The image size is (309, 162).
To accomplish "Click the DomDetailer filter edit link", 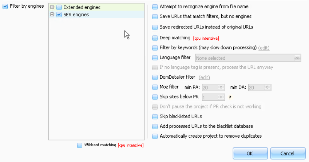I will (x=204, y=78).
